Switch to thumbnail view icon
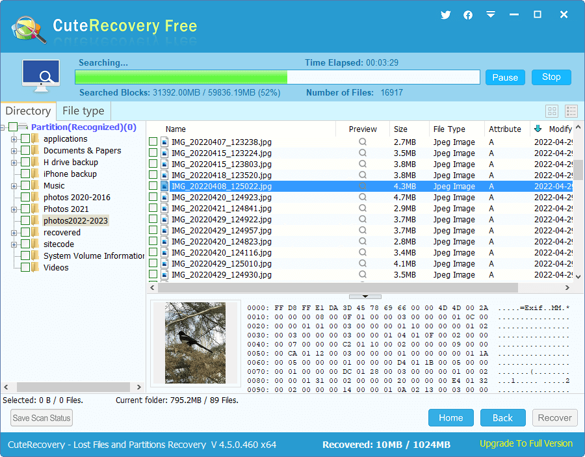Viewport: 585px width, 457px height. [x=552, y=111]
